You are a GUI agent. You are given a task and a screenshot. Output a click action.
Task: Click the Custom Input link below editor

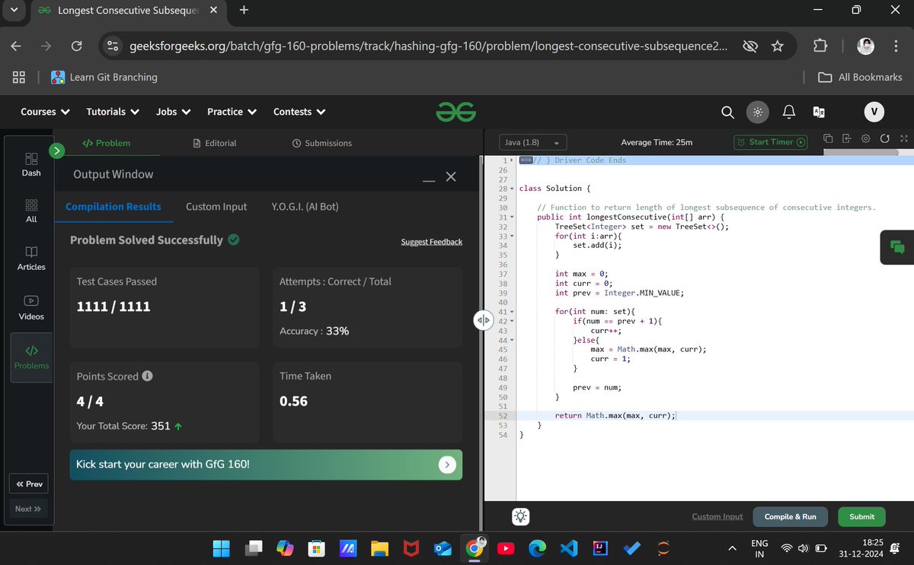tap(717, 516)
